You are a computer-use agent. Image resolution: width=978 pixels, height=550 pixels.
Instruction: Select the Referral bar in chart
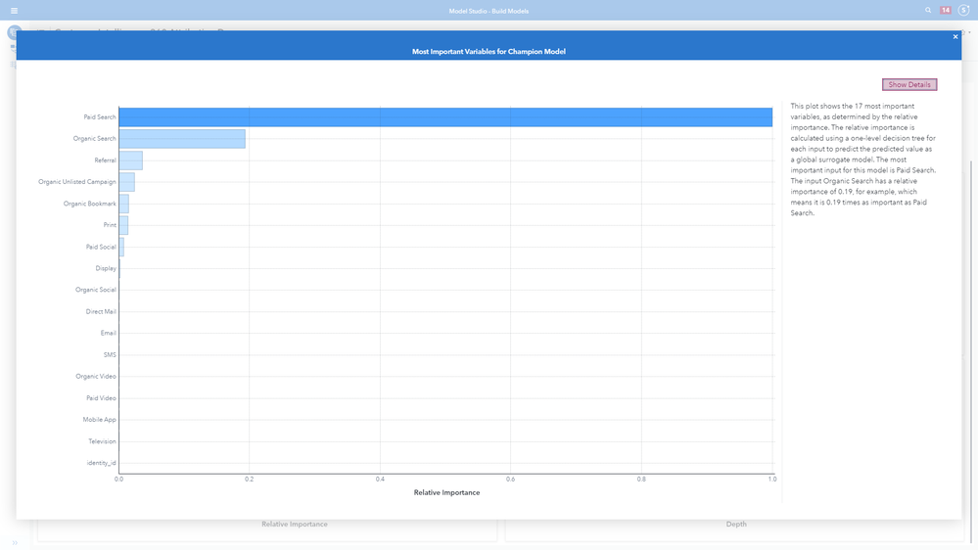131,160
